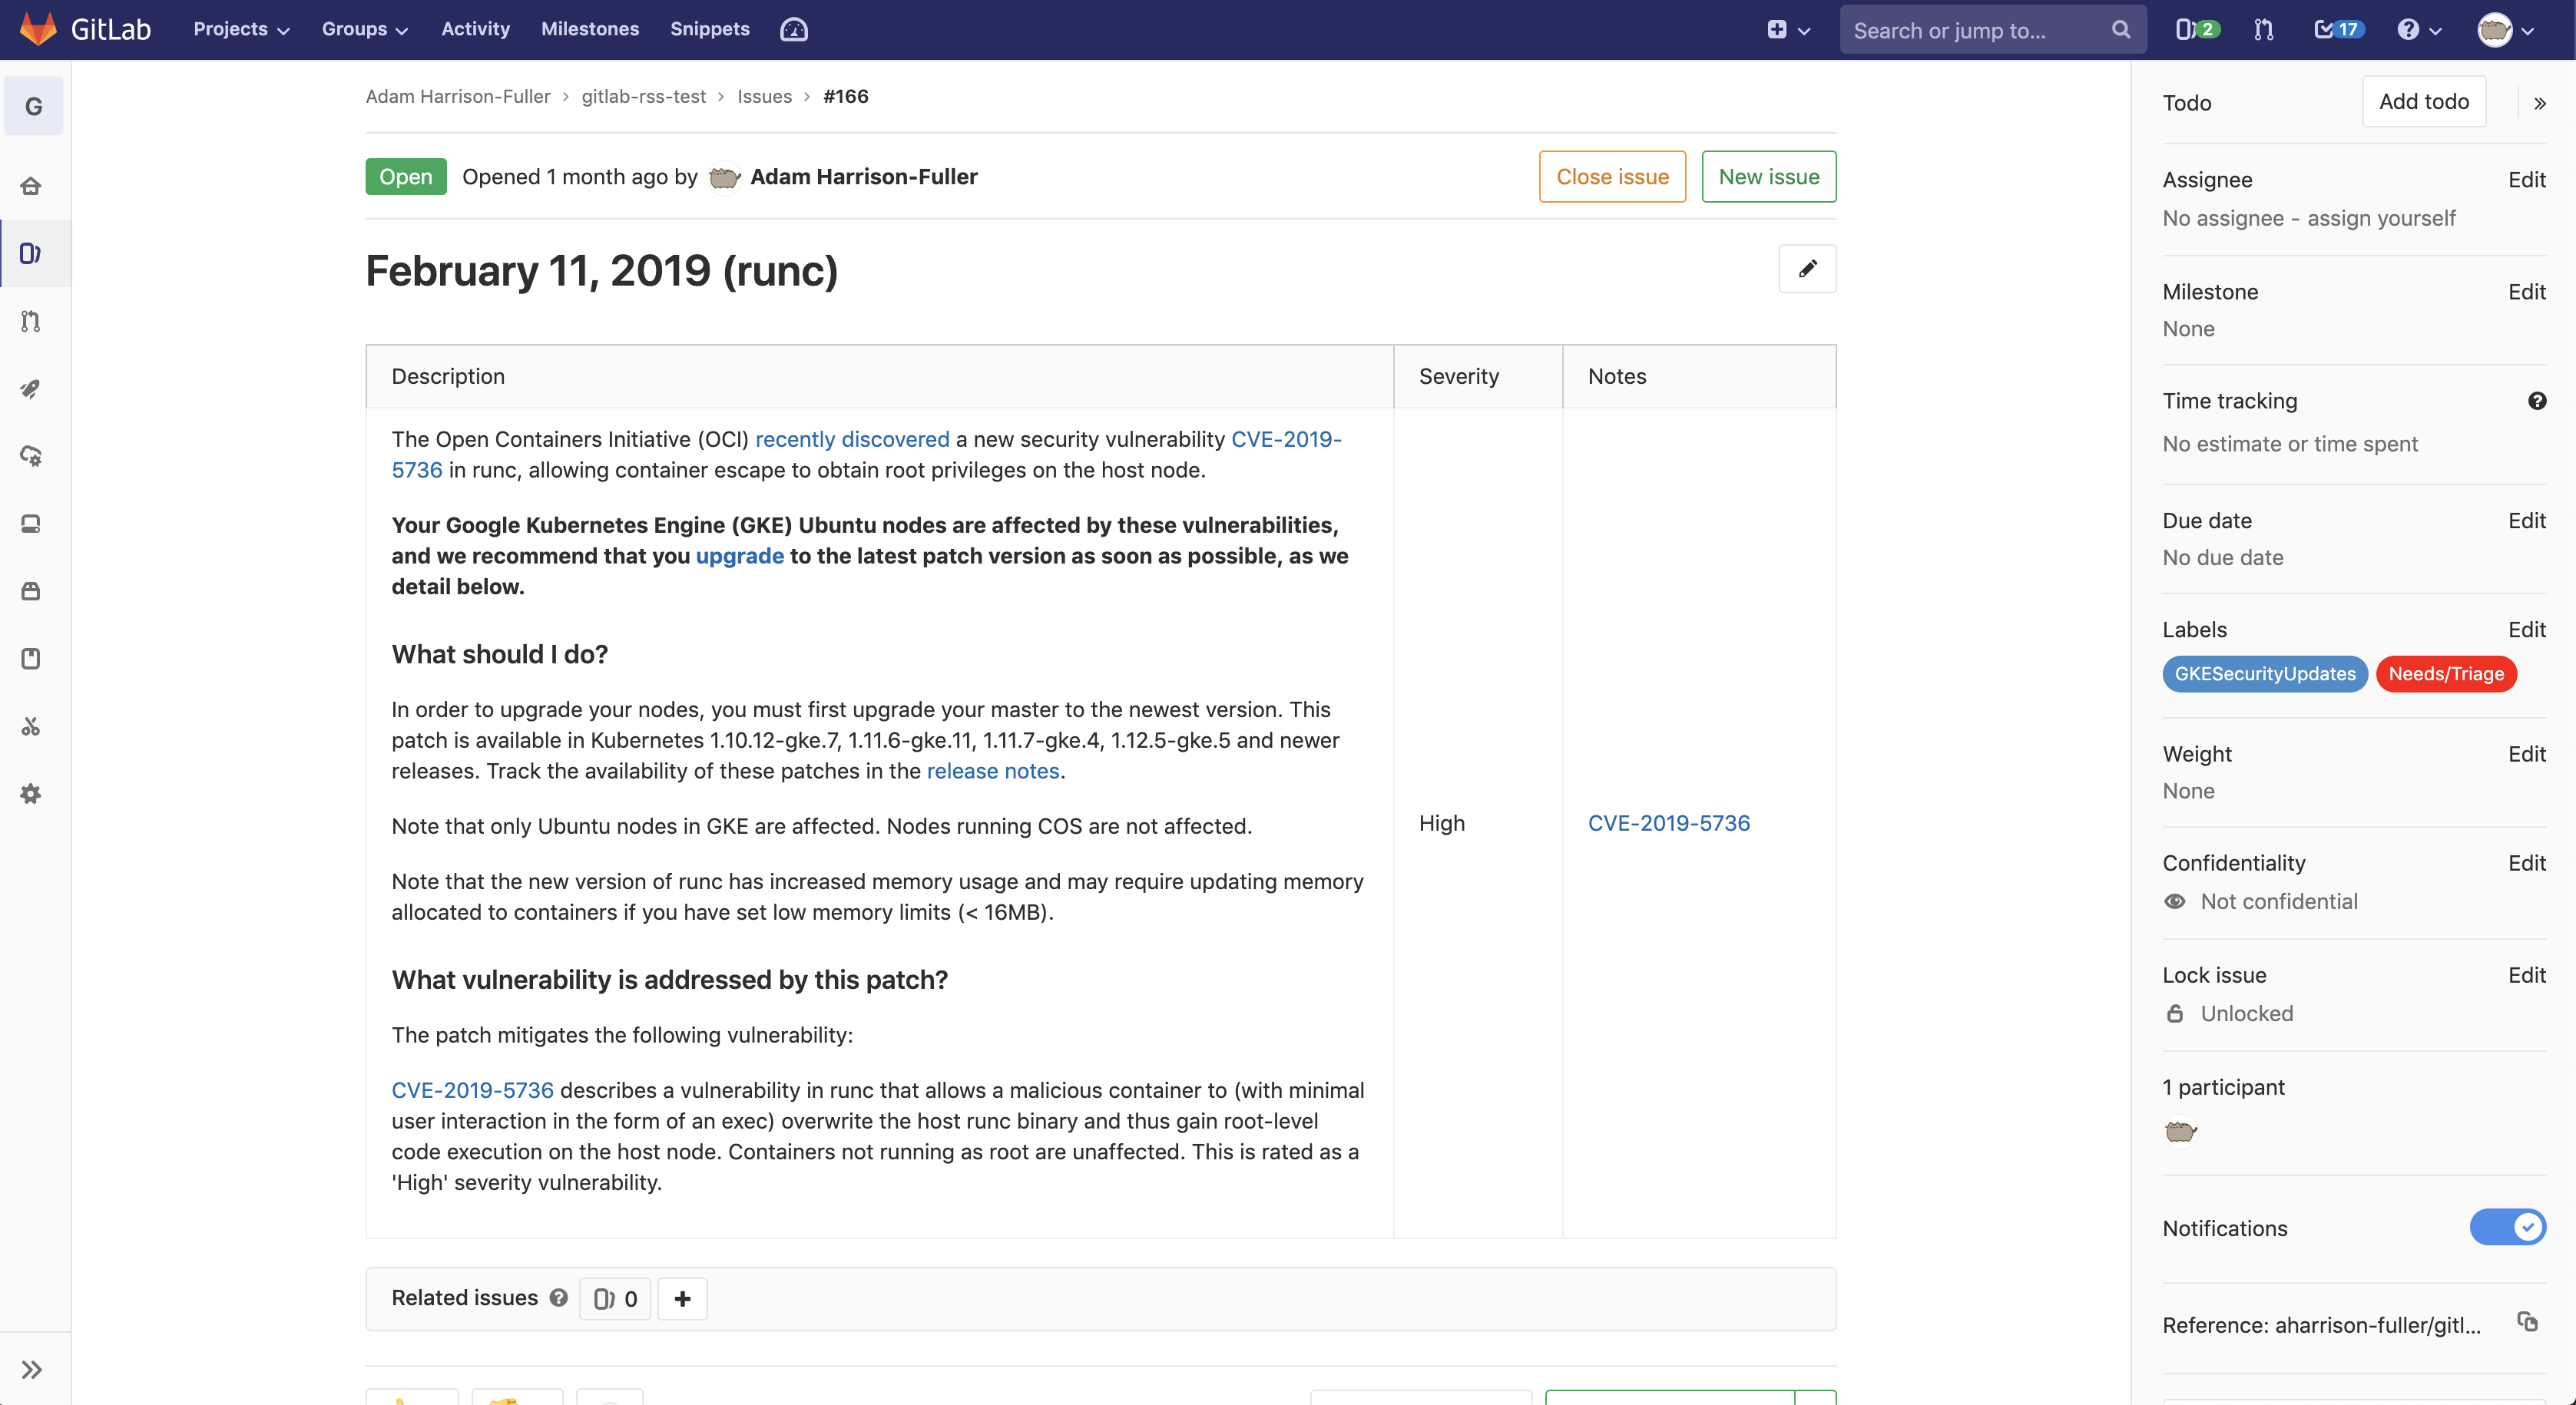Open Merge Requests icon in left sidebar
Screen dimensions: 2576x1405
coord(31,321)
